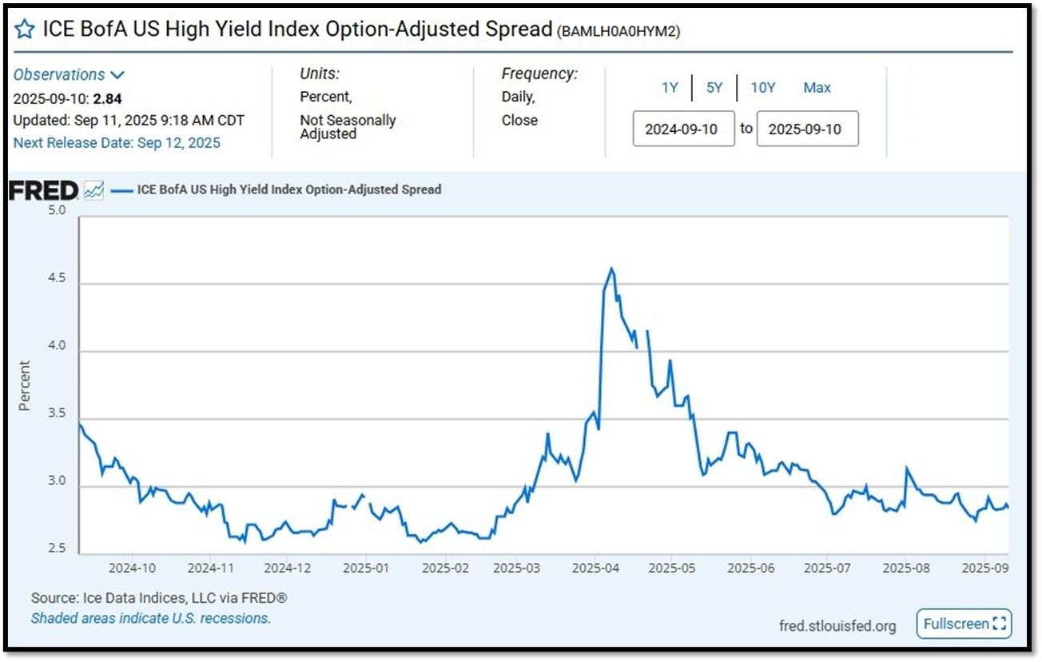
Task: Click the series legend label text
Action: pos(289,190)
